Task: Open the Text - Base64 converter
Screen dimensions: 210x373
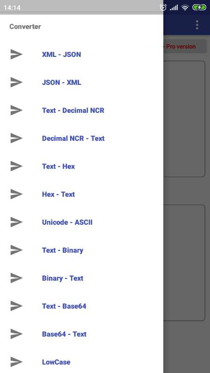Action: 82,306
